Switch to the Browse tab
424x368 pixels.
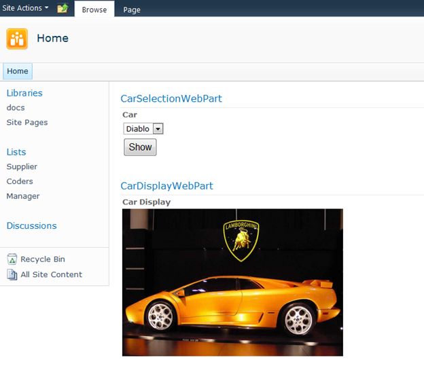click(94, 10)
